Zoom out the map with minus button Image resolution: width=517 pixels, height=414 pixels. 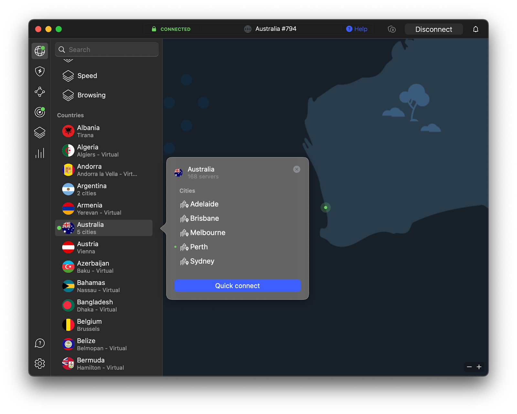coord(469,367)
